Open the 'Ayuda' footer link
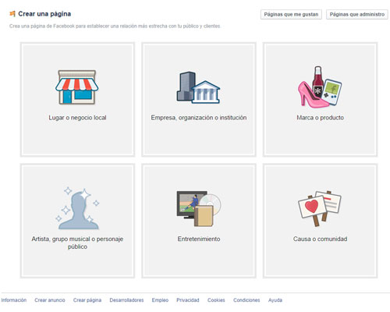The width and height of the screenshot is (390, 312). click(x=275, y=300)
